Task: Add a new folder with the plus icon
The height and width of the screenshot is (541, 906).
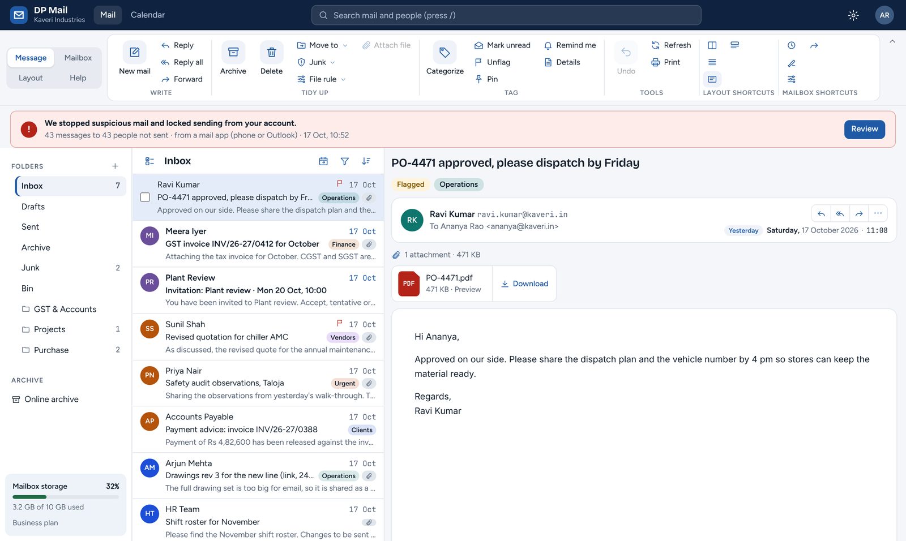Action: coord(115,166)
